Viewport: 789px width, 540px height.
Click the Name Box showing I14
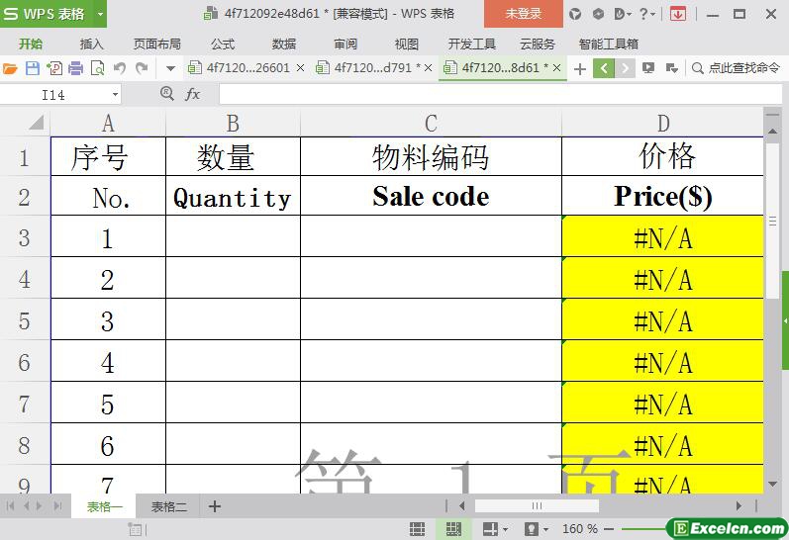coord(53,95)
